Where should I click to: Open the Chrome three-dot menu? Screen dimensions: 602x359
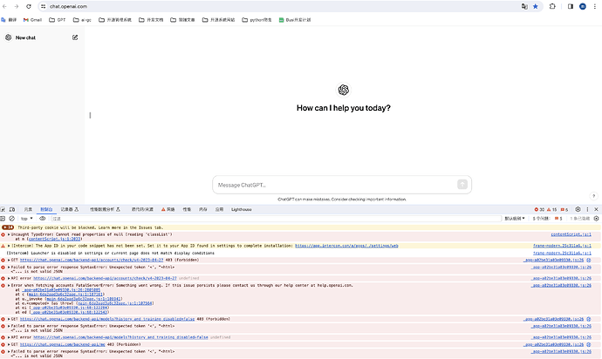[595, 6]
